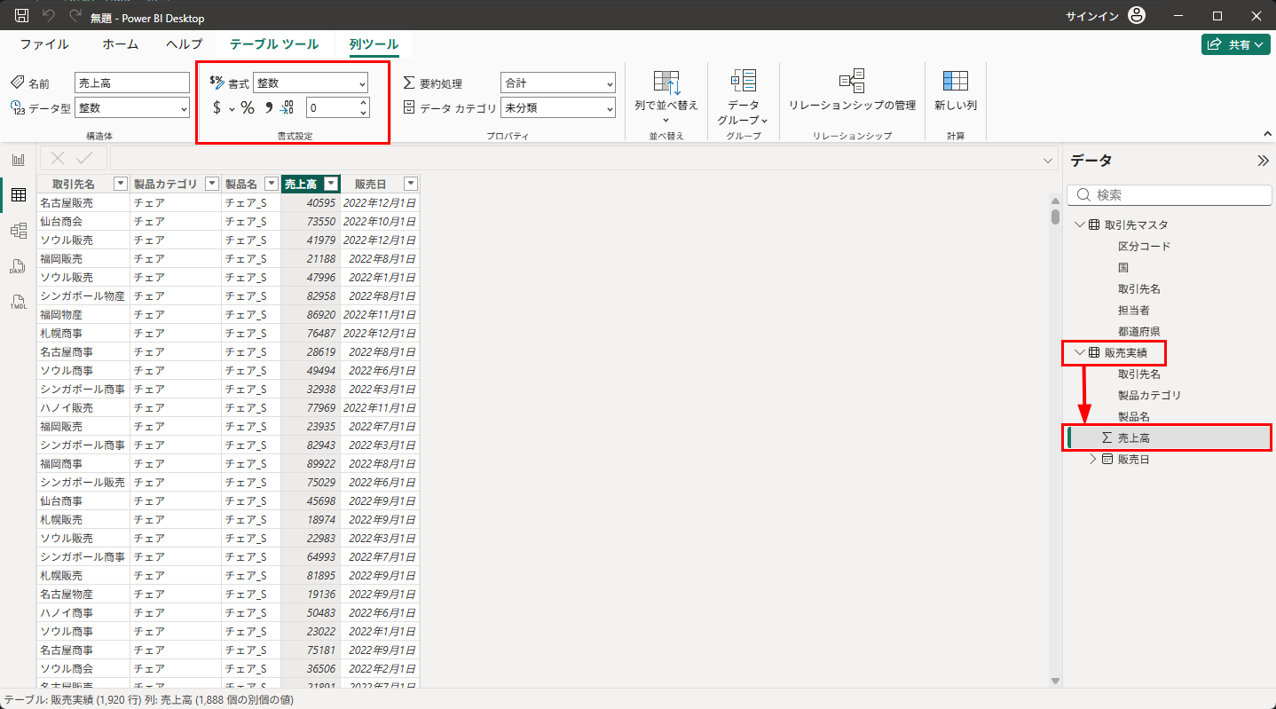Screen dimensions: 1276x709
Task: Select the 都道府県 field
Action: point(1138,331)
